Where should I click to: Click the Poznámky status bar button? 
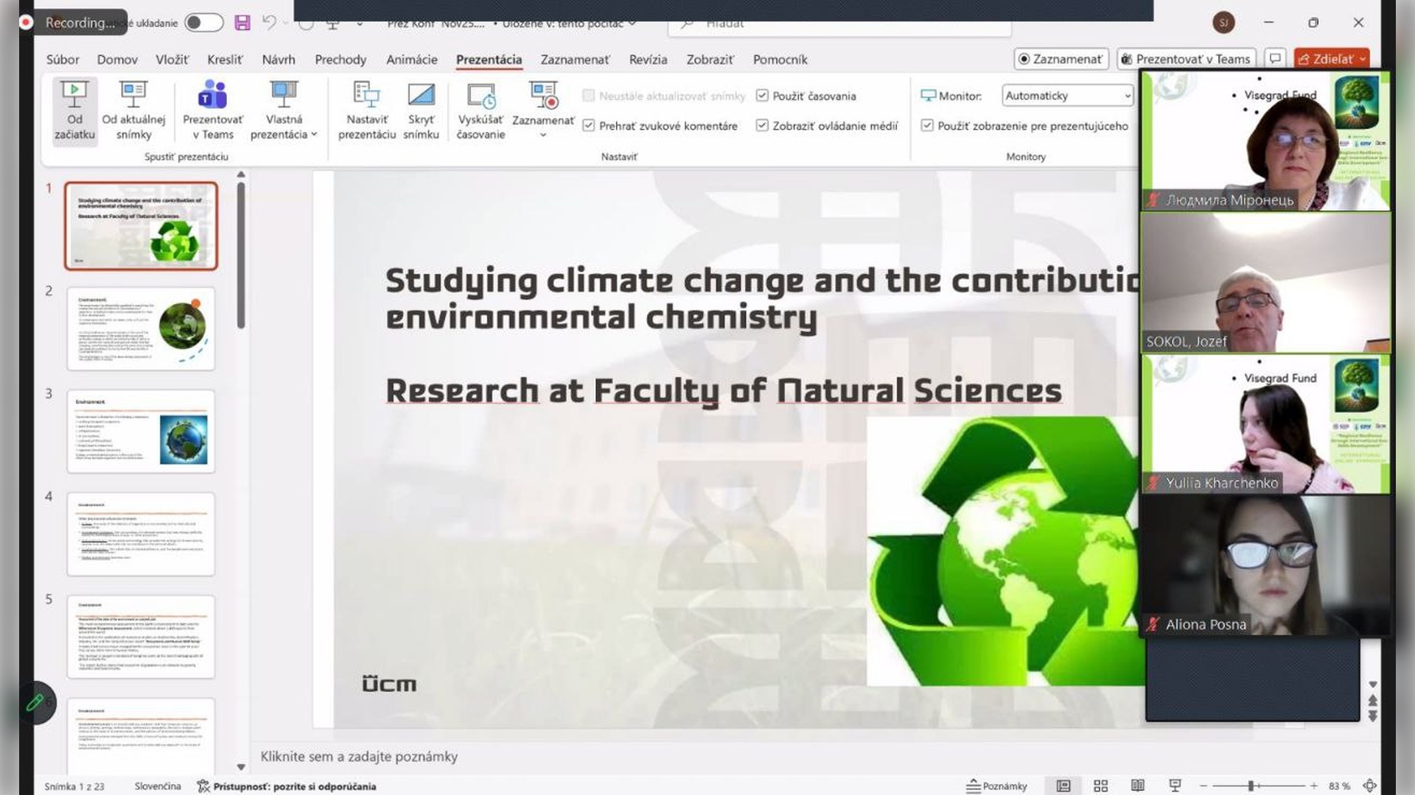pos(996,785)
